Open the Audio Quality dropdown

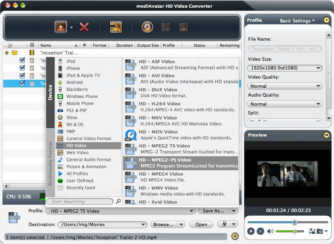pos(285,104)
